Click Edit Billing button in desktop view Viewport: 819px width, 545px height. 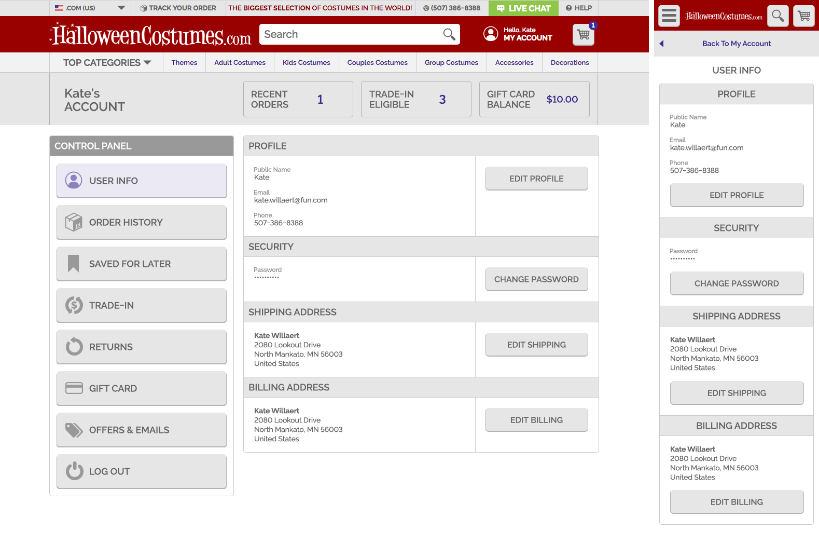pos(536,420)
